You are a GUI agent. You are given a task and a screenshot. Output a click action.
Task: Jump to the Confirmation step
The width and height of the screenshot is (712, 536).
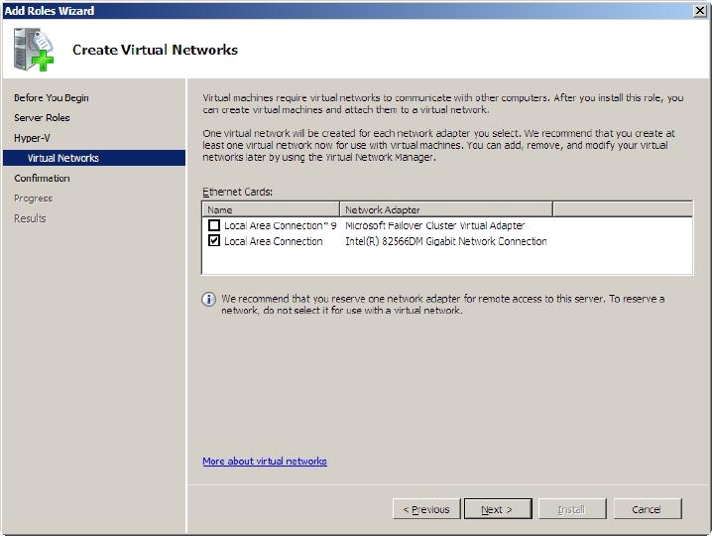pyautogui.click(x=42, y=178)
